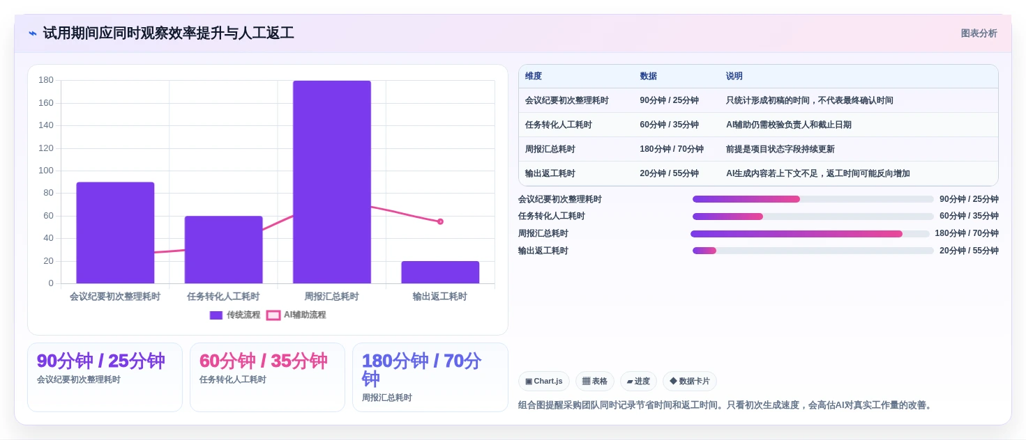Click the 会议纪要初次整理耗时 progress label

[x=560, y=200]
